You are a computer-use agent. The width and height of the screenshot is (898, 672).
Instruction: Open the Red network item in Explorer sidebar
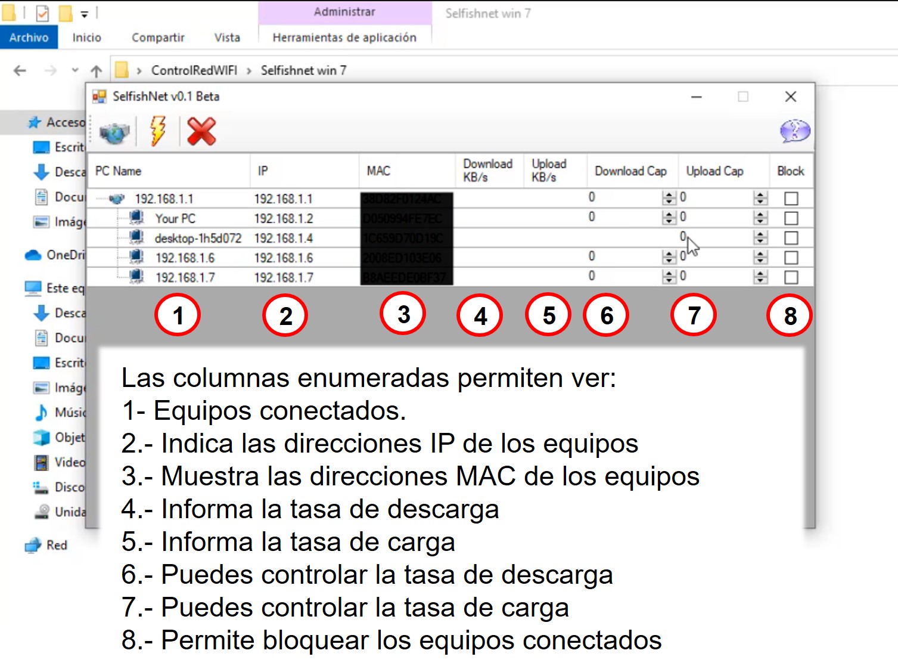point(46,545)
